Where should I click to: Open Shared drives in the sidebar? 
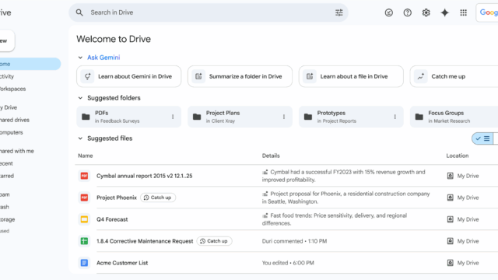(x=15, y=120)
